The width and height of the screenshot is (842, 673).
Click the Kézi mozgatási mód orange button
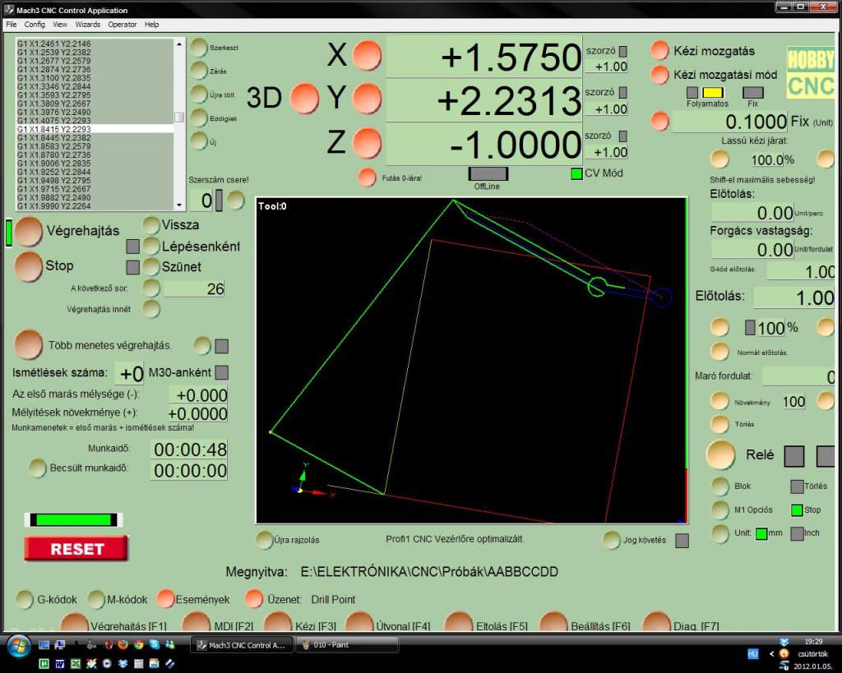pos(659,75)
